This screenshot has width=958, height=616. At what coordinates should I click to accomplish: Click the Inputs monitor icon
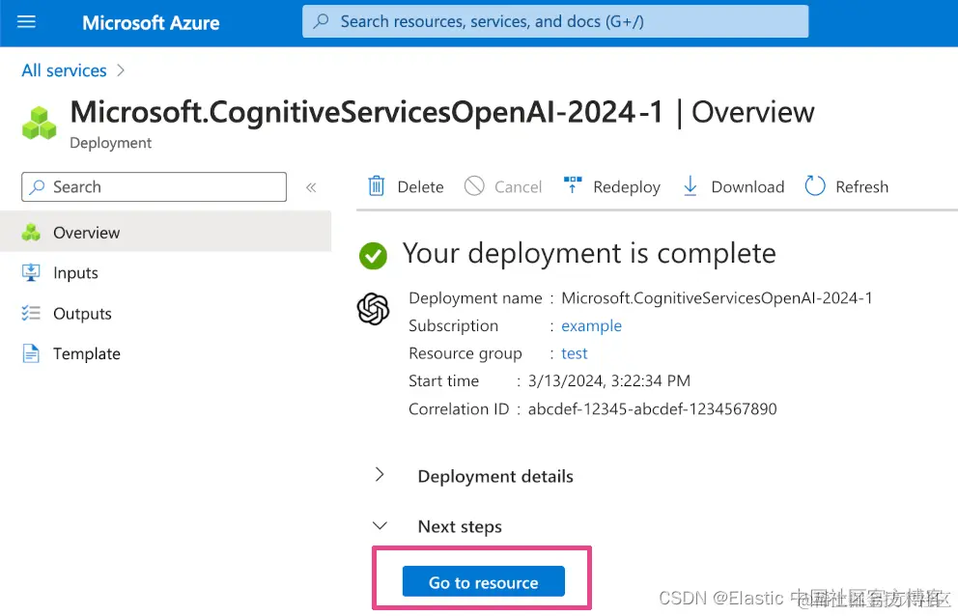[x=31, y=272]
